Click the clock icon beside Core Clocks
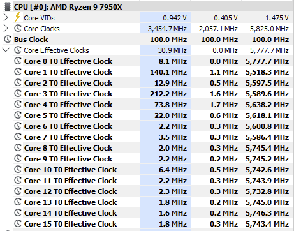The image size is (294, 231). pos(18,28)
